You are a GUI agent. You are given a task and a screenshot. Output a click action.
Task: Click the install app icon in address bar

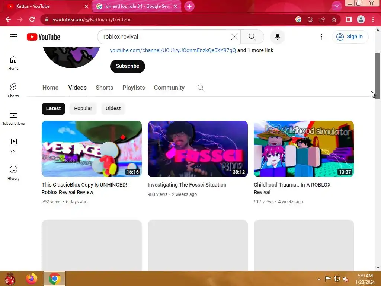click(310, 19)
